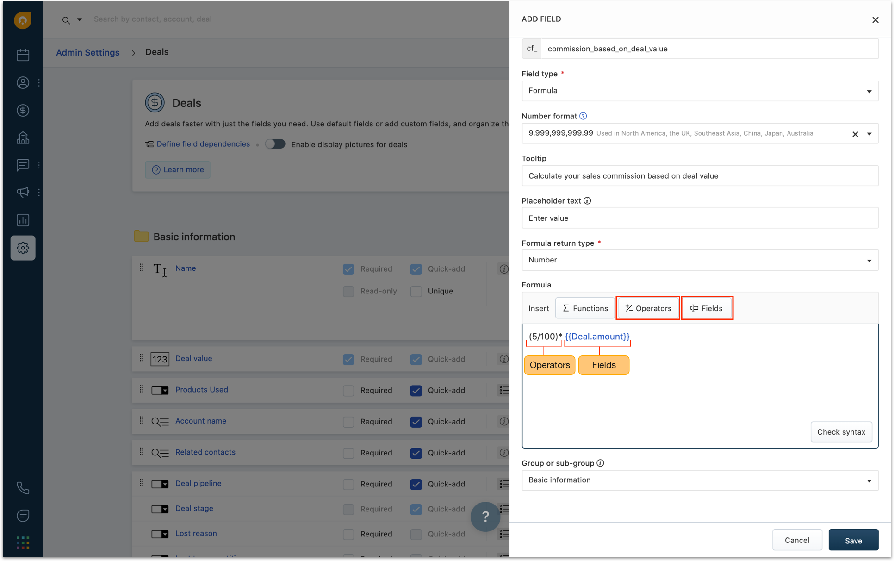
Task: Expand the Field type Formula dropdown
Action: pos(699,91)
